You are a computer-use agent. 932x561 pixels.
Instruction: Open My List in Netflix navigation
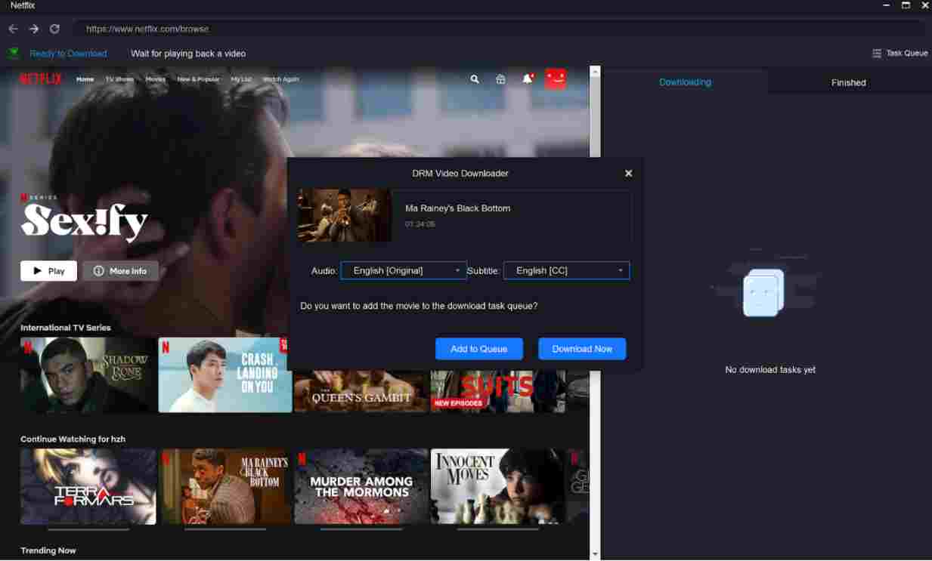click(241, 79)
